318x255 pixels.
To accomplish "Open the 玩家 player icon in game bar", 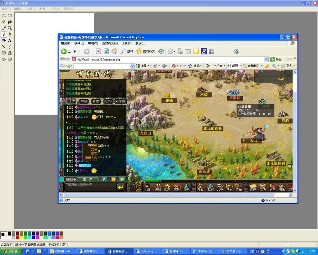I will point(148,187).
